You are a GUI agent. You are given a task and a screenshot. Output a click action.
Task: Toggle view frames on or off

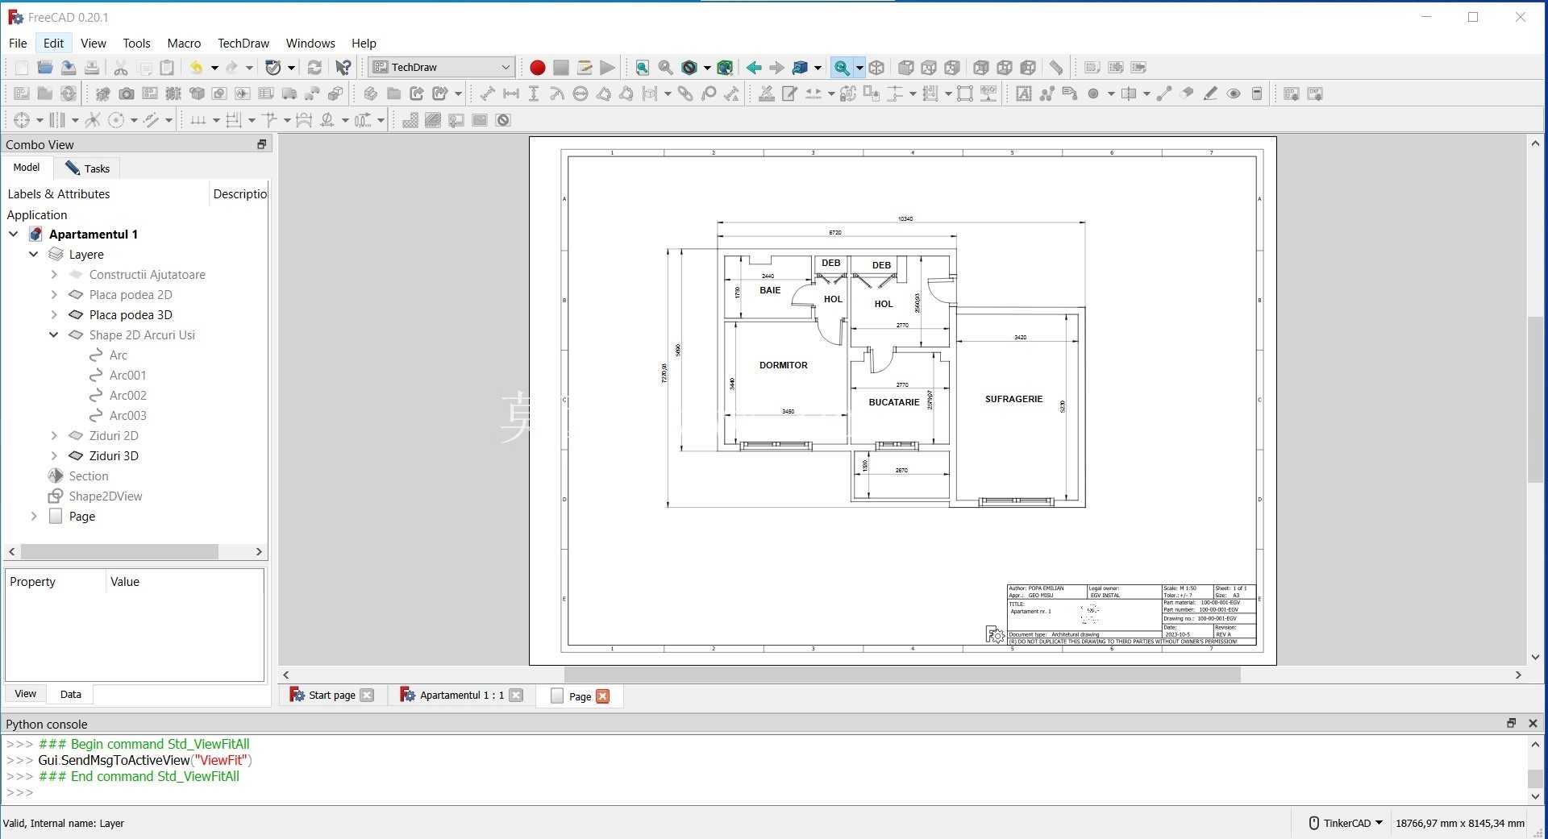503,121
